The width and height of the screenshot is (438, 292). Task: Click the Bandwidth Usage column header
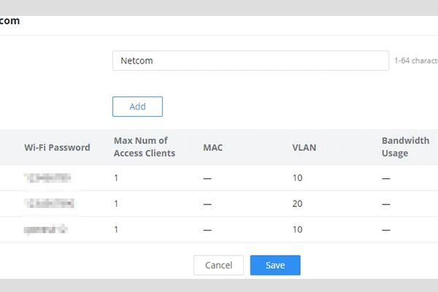[x=405, y=147]
